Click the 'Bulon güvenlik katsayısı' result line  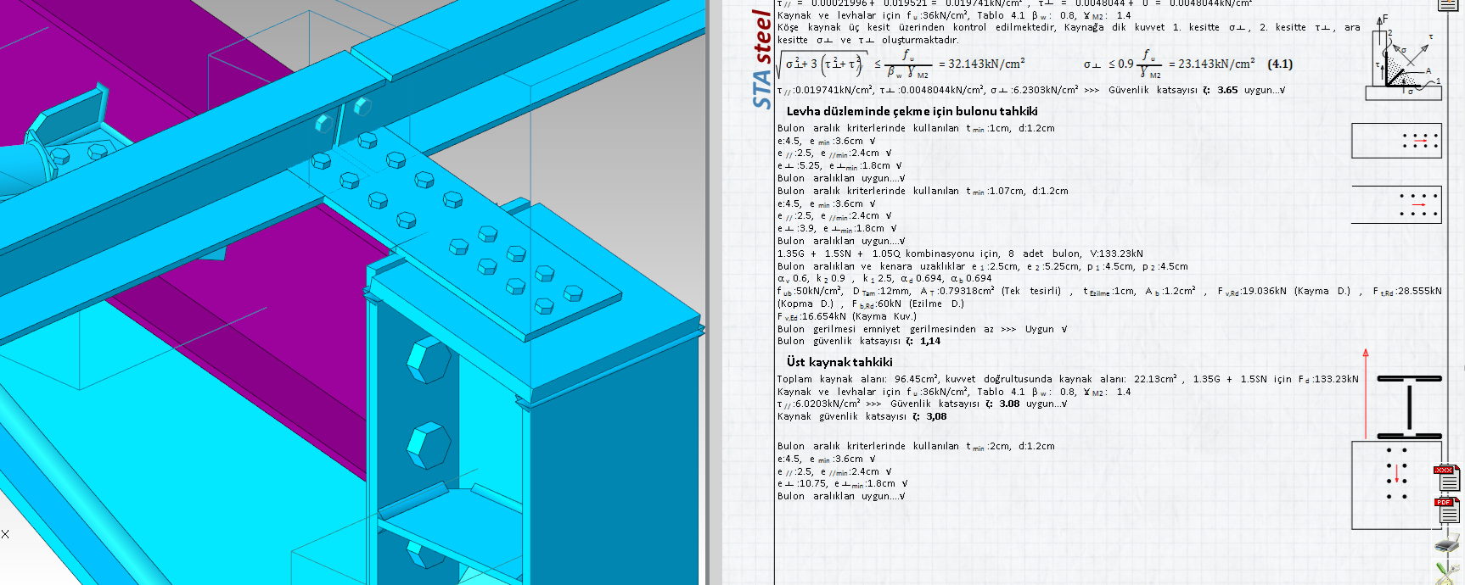coord(858,342)
